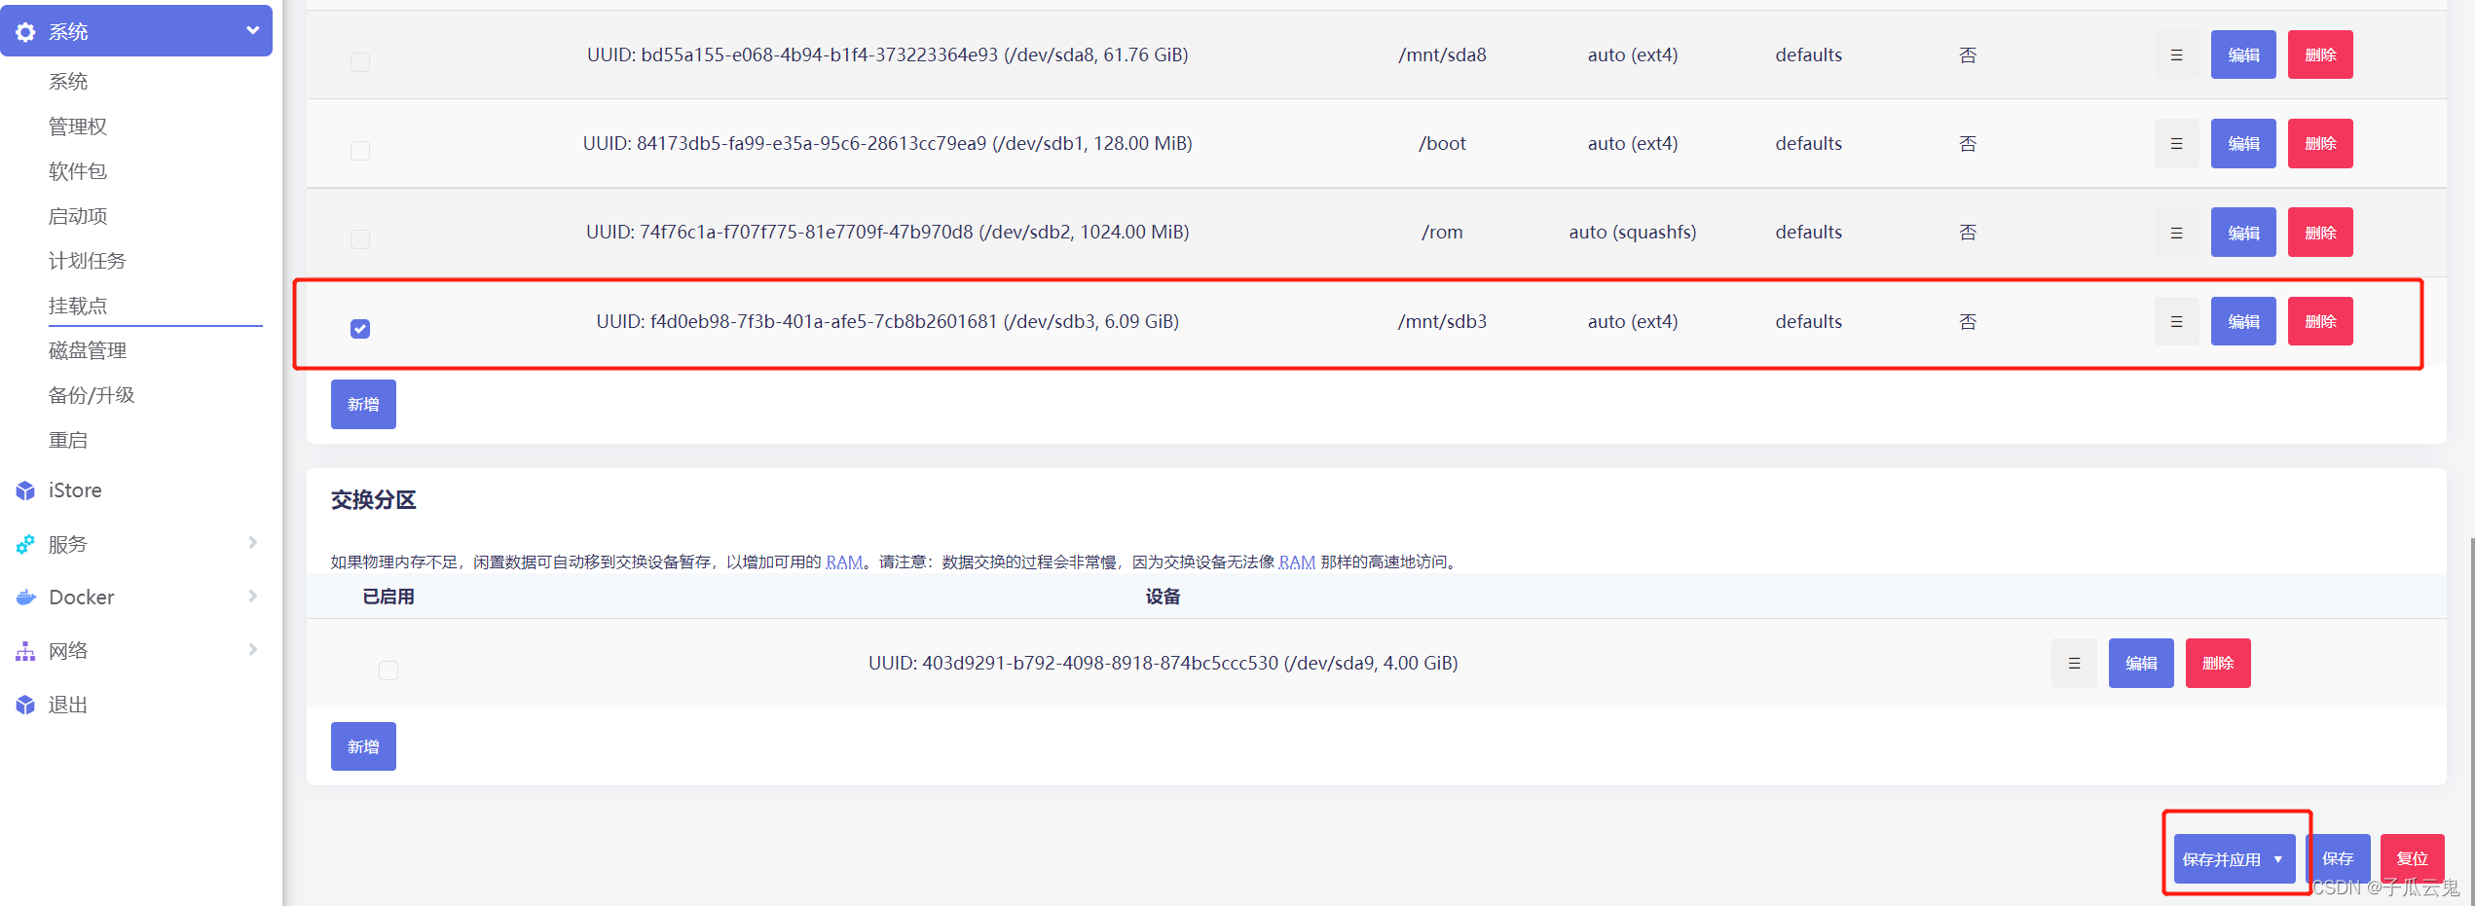Click the auto (squashfs) filesystem text
This screenshot has height=906, width=2475.
(1633, 233)
